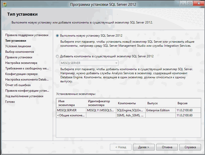
Task: Click 'Установленные экземпляры:' label
Action: click(76, 94)
